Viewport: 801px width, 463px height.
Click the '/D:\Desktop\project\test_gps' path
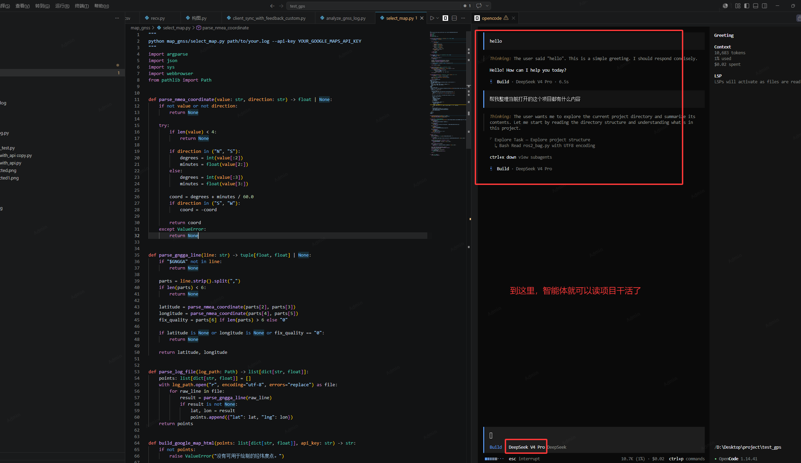click(x=748, y=447)
